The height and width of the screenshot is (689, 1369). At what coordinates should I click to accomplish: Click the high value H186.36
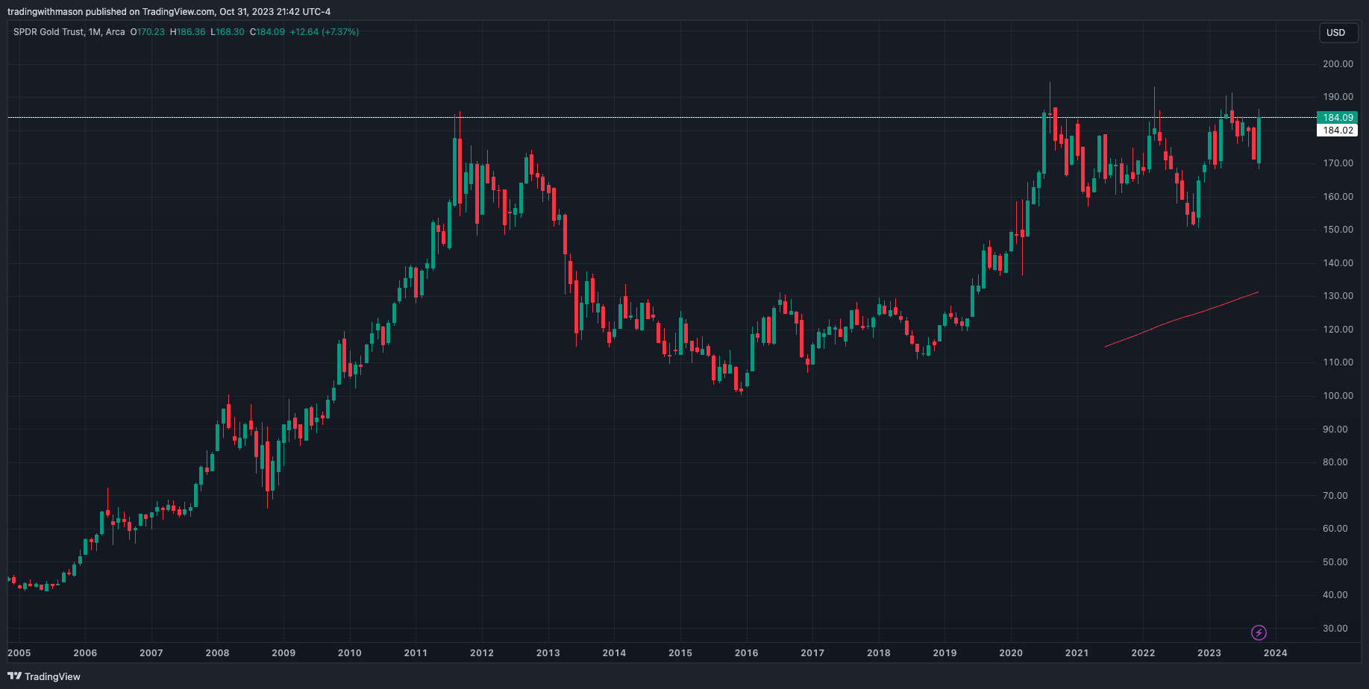click(188, 32)
